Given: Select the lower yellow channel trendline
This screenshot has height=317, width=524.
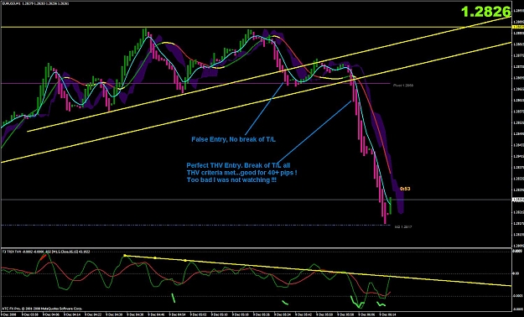Looking at the screenshot, I should [256, 102].
